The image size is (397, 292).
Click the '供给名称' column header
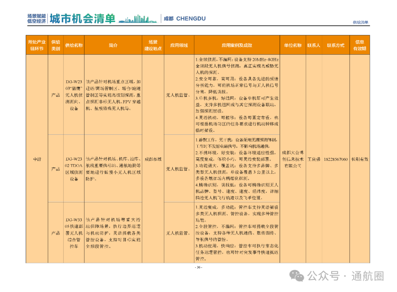pos(74,45)
